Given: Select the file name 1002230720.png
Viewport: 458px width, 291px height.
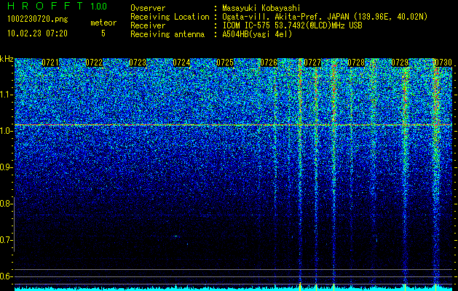Looking at the screenshot, I should 38,19.
